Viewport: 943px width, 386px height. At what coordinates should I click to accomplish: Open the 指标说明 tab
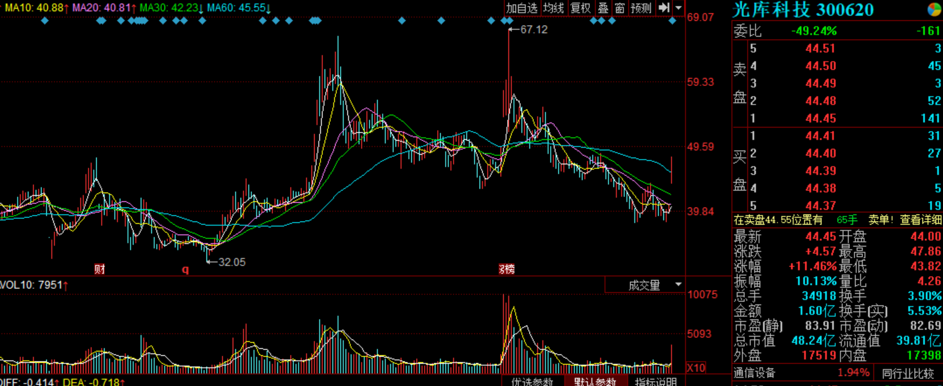pyautogui.click(x=656, y=382)
